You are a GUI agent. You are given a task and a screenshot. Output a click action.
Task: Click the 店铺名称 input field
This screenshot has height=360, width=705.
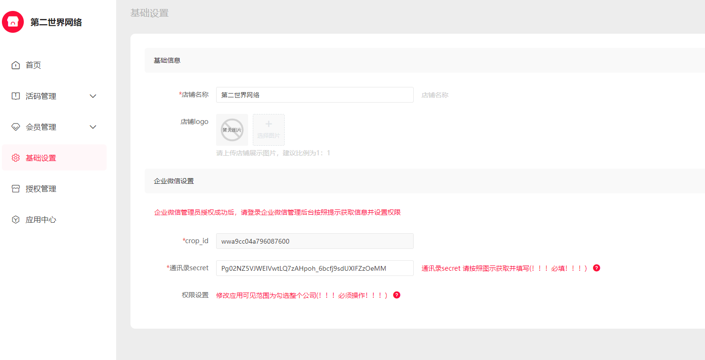coord(314,95)
